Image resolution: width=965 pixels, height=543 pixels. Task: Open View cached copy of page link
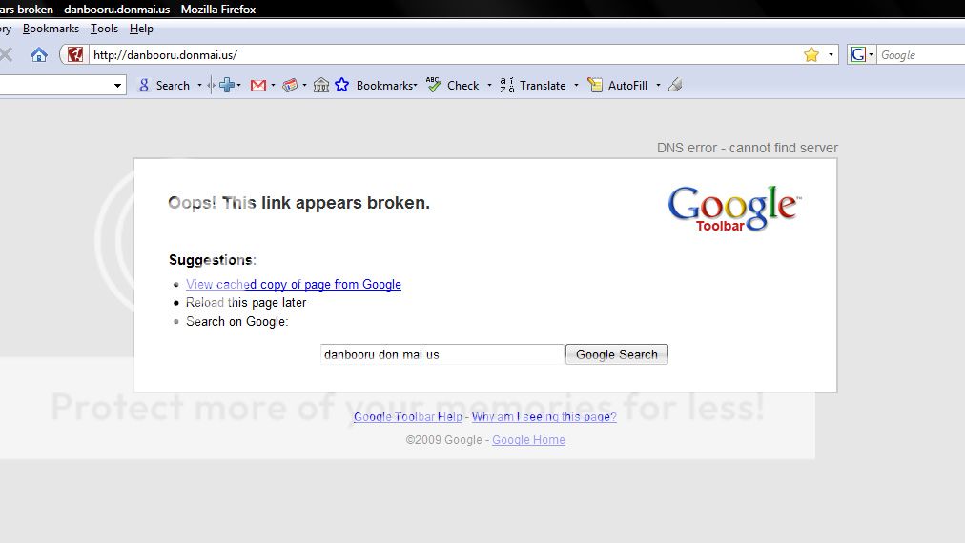293,284
